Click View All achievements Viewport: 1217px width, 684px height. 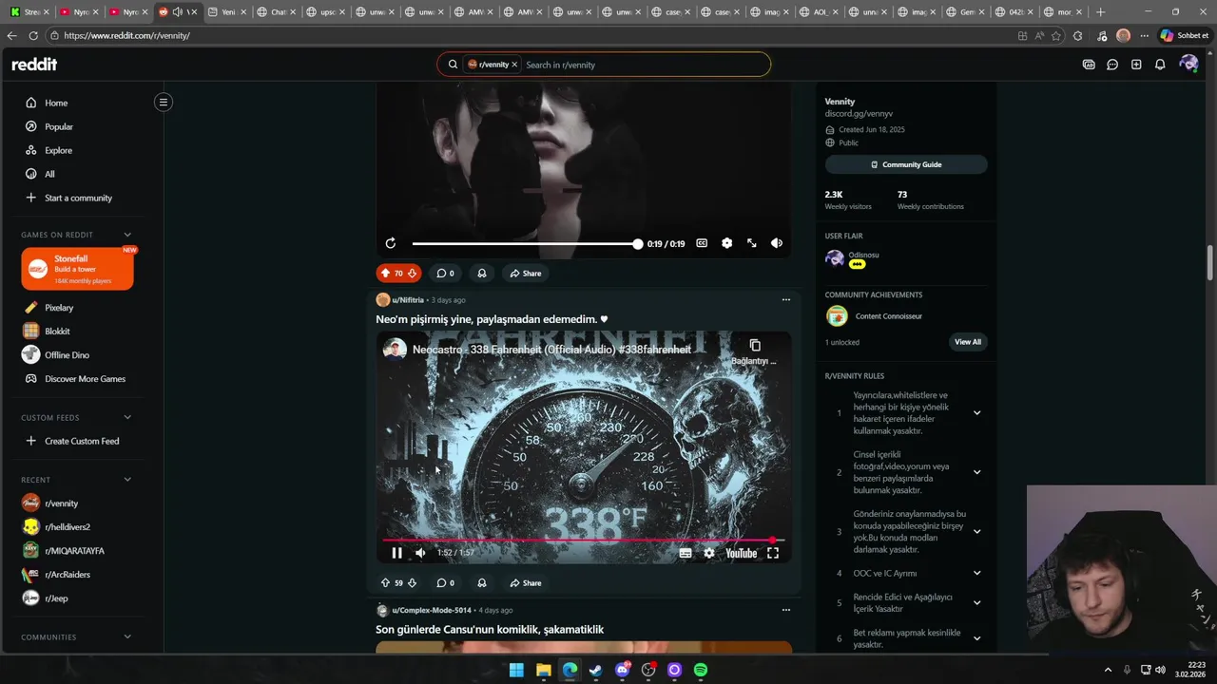point(968,342)
